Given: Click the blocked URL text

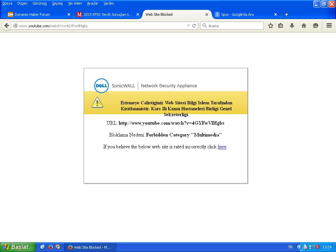Looking at the screenshot, I should pos(171,123).
